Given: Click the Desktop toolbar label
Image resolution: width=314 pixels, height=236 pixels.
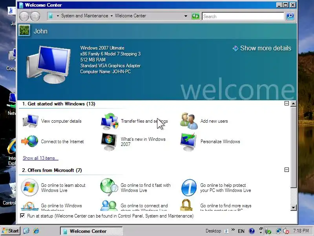Looking at the screenshot, I should (x=213, y=231).
